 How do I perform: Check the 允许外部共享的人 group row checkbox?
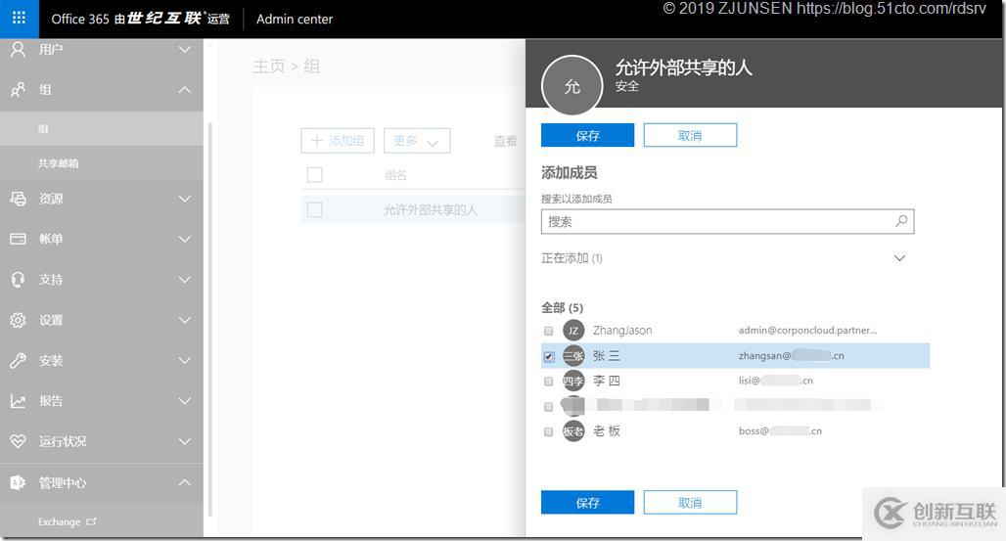[x=314, y=210]
